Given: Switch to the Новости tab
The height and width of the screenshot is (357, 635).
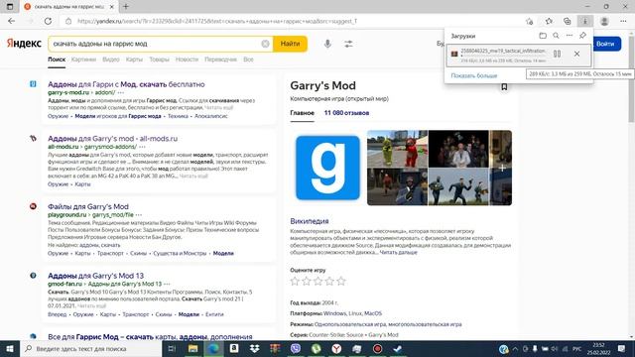Looking at the screenshot, I should tap(187, 59).
